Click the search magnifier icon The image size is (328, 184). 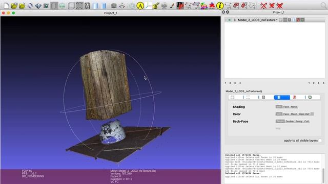click(x=323, y=6)
